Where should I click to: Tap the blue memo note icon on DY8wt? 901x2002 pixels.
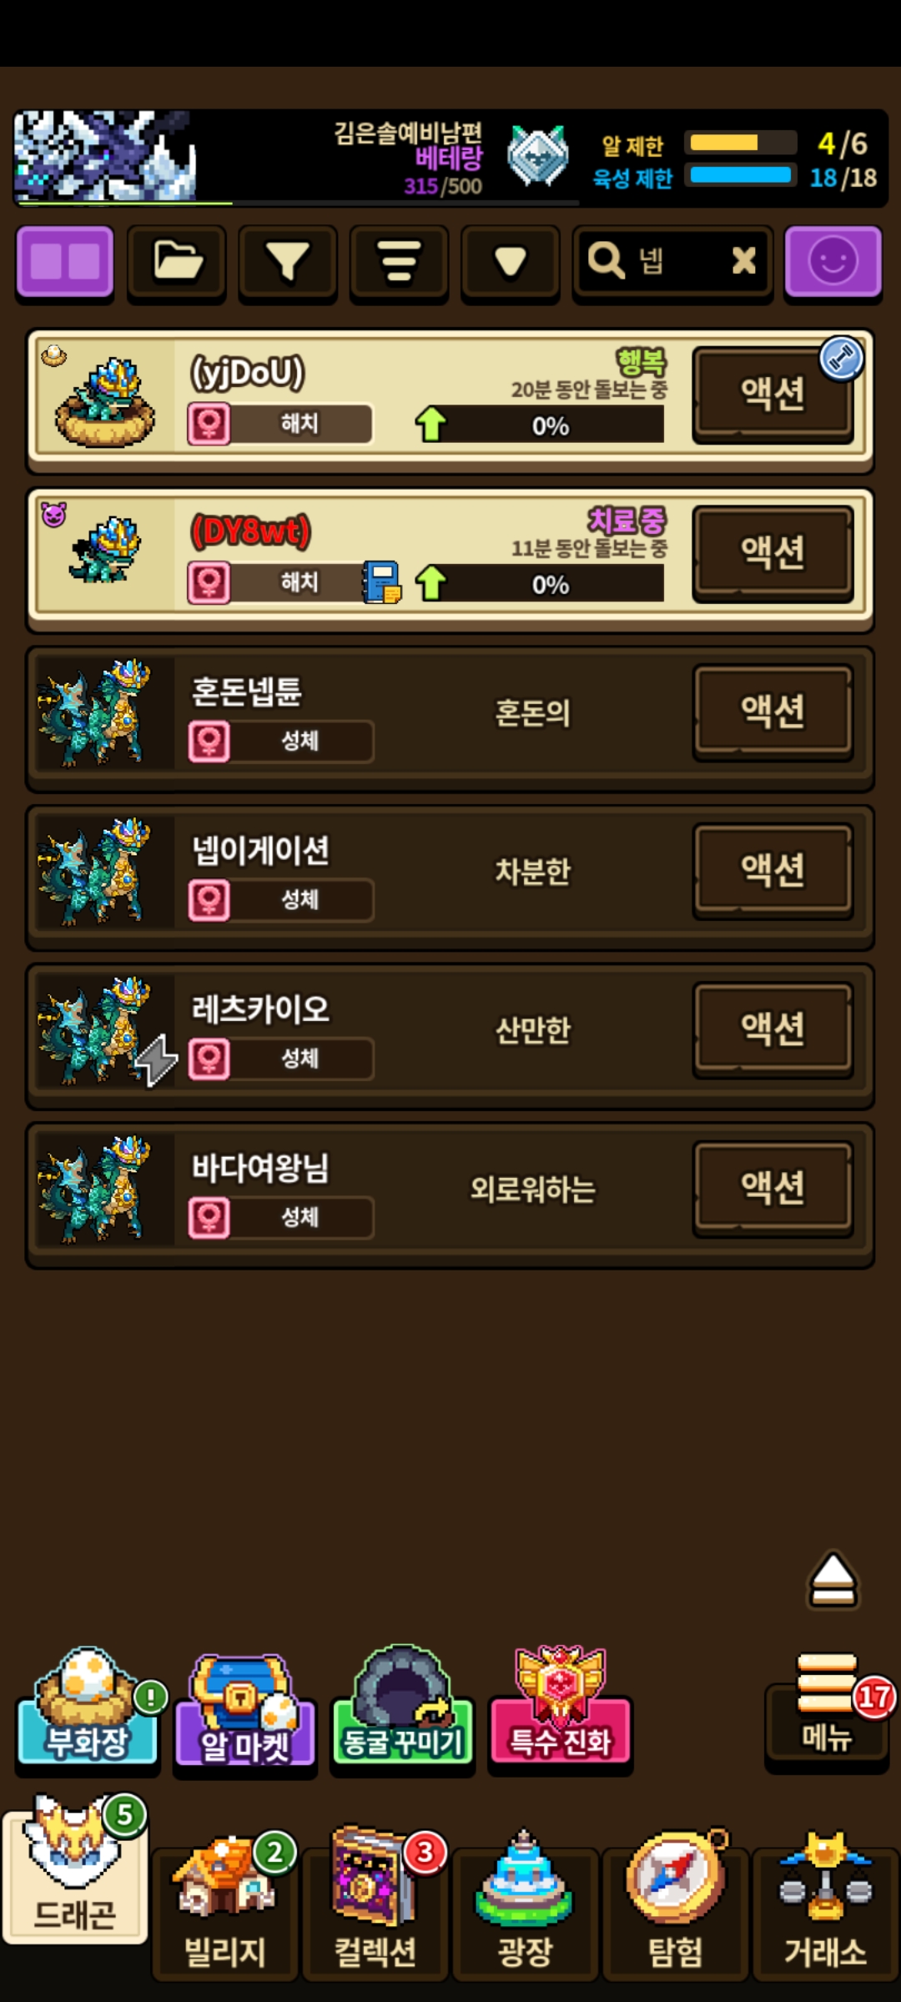[382, 581]
